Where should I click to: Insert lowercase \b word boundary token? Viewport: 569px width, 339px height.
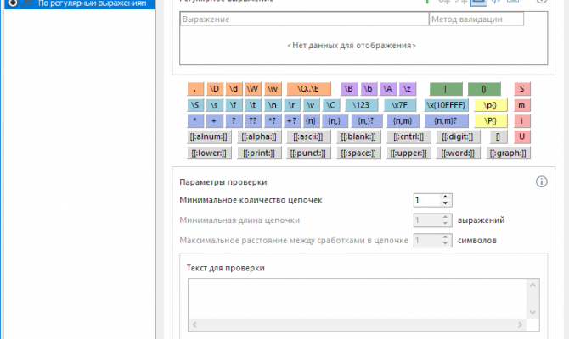click(369, 89)
